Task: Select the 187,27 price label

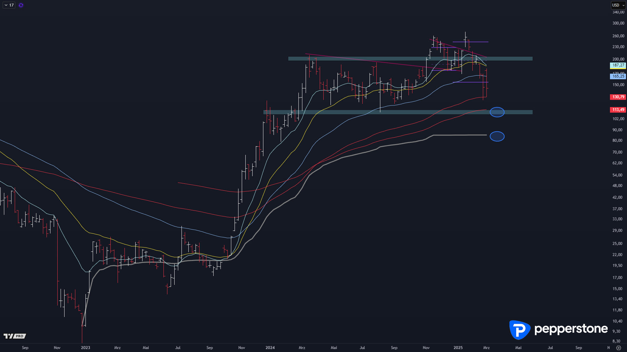Action: point(618,65)
